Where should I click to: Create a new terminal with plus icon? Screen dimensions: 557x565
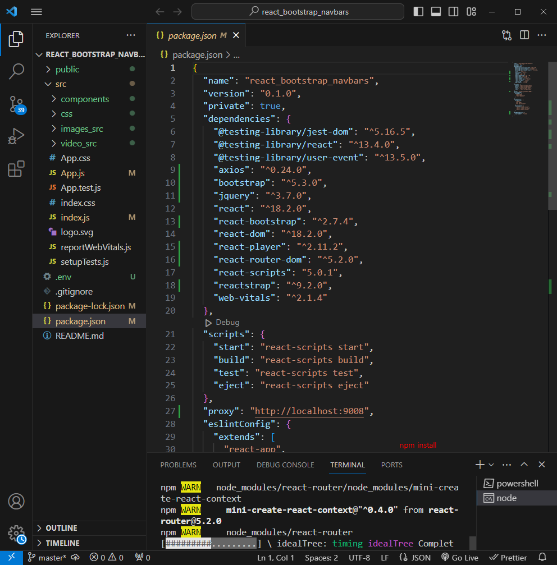480,465
